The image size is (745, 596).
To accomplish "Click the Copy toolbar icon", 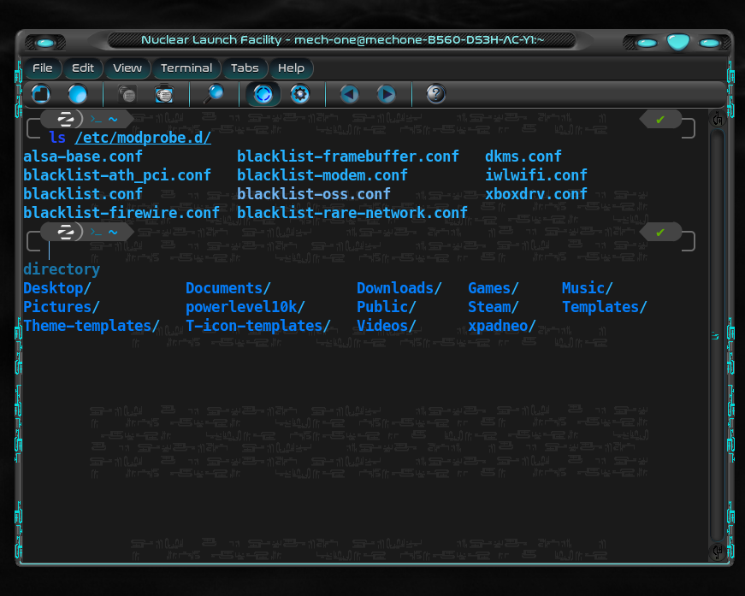I will (127, 94).
